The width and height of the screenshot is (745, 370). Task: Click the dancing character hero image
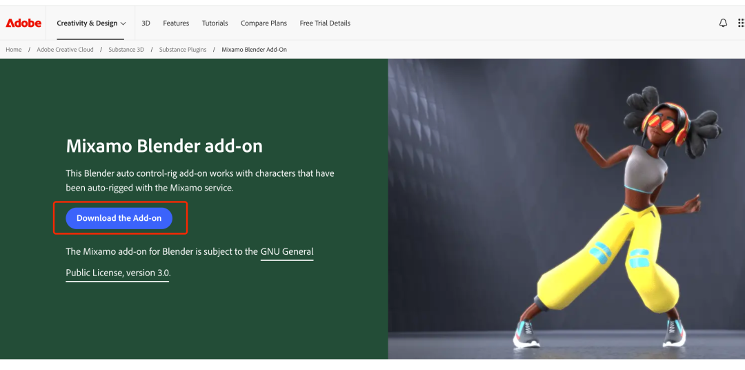point(566,208)
